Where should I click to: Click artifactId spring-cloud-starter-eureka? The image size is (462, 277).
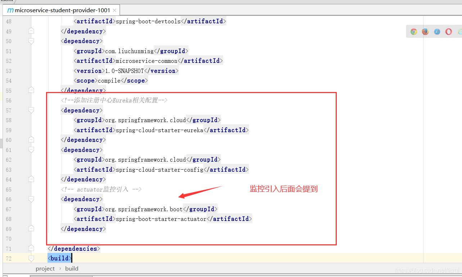pos(159,130)
